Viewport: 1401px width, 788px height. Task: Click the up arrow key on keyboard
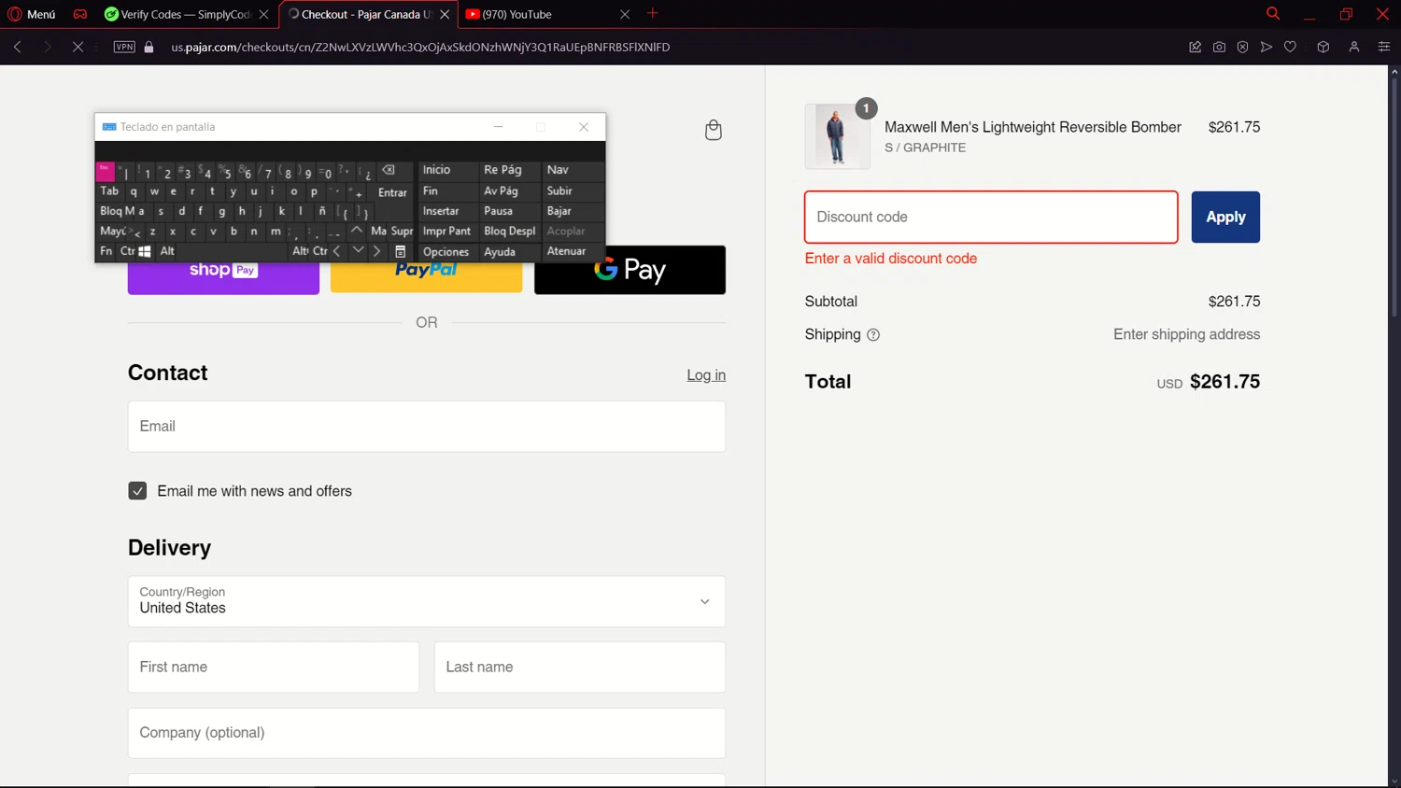(x=357, y=231)
